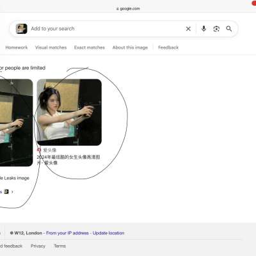
Task: Click the google.com address bar
Action: (128, 8)
